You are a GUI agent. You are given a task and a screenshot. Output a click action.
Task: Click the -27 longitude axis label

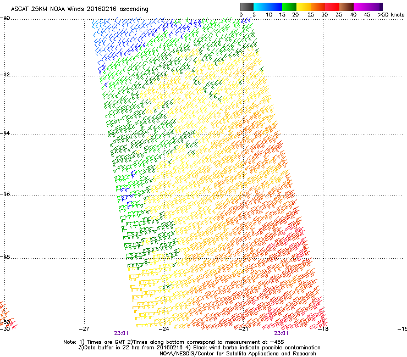(84, 329)
